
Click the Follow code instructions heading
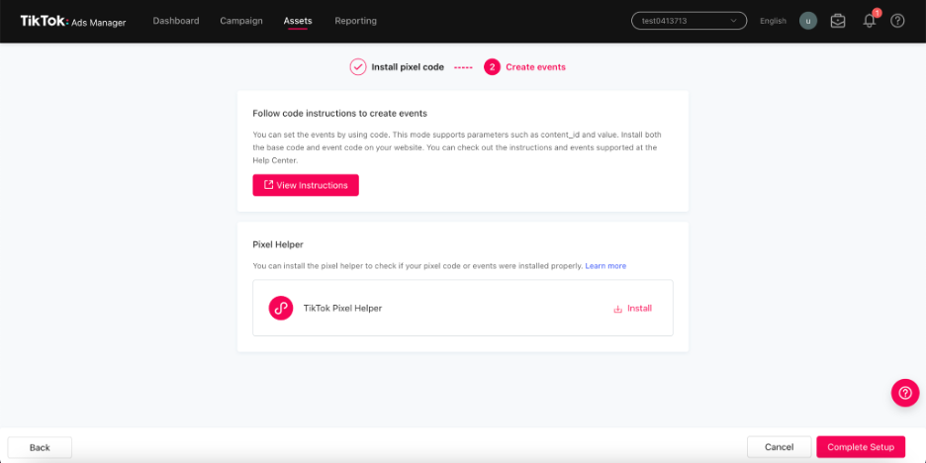(340, 113)
